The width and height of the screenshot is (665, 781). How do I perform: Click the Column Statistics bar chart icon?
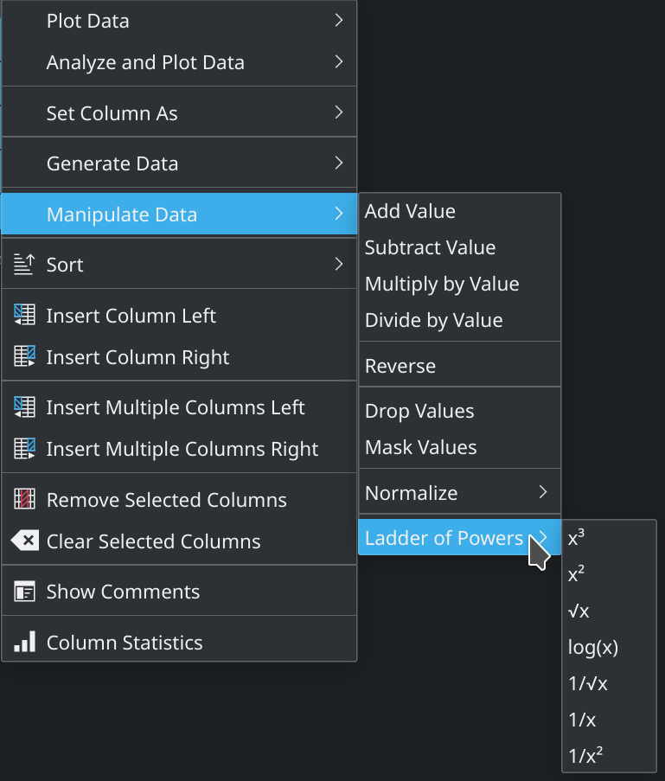(x=24, y=643)
